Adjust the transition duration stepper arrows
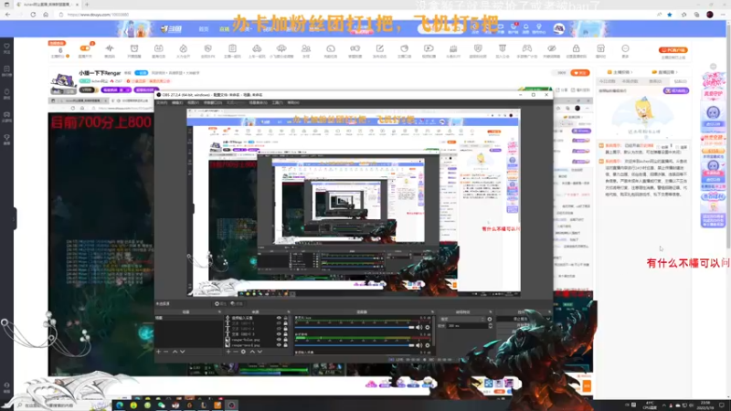Viewport: 731px width, 411px height. [490, 326]
